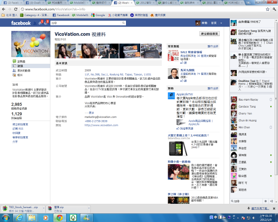Show hidden system tray icons arrow
This screenshot has height=222, width=278.
click(x=238, y=218)
